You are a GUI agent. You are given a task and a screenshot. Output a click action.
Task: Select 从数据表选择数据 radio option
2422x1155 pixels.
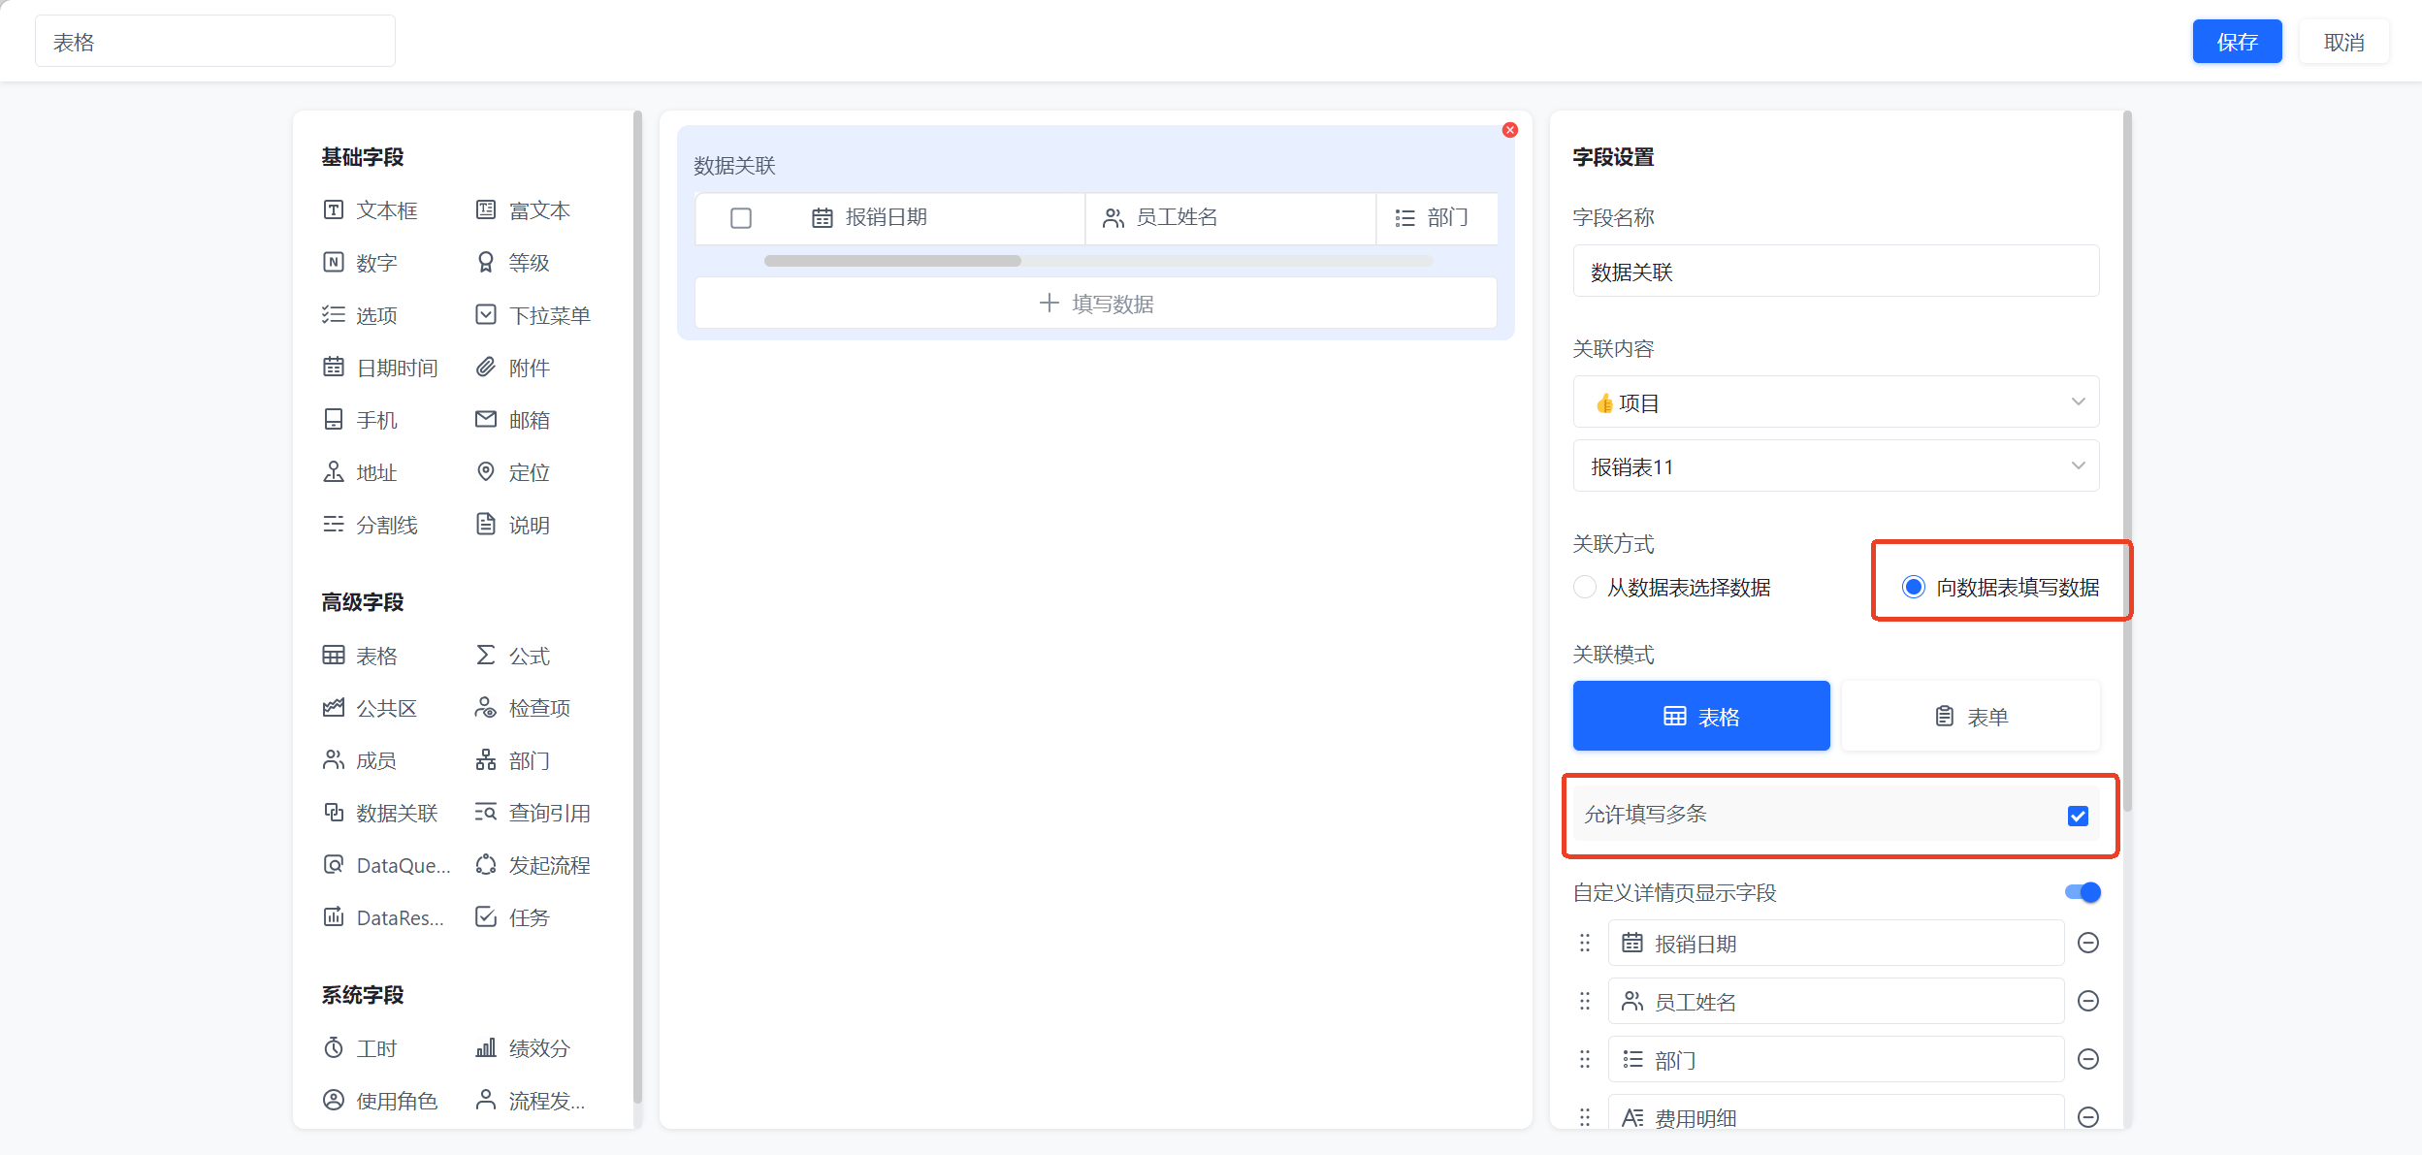[1585, 587]
